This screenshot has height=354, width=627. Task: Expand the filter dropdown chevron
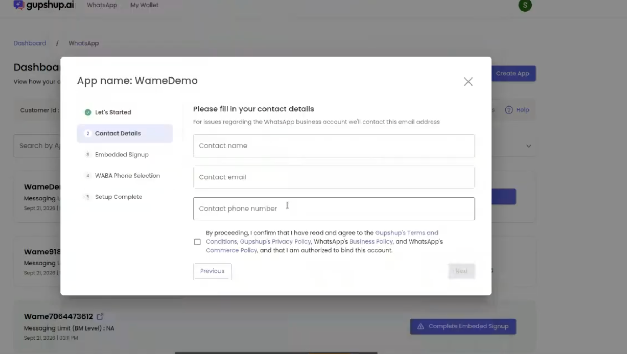pos(528,146)
